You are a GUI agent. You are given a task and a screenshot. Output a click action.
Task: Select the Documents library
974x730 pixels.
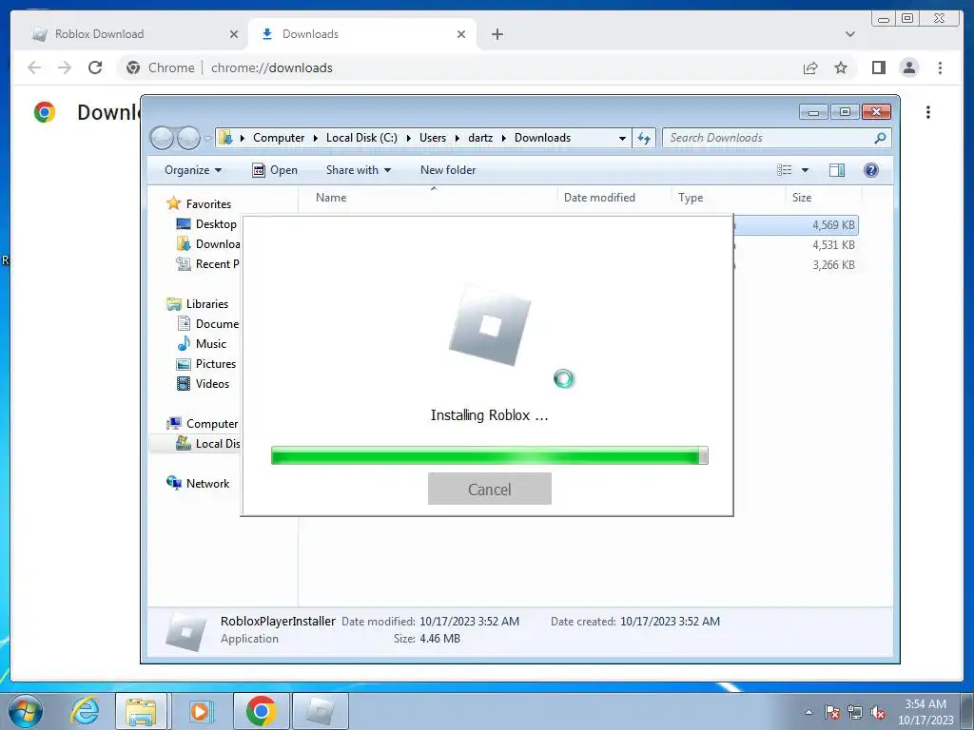click(x=208, y=323)
